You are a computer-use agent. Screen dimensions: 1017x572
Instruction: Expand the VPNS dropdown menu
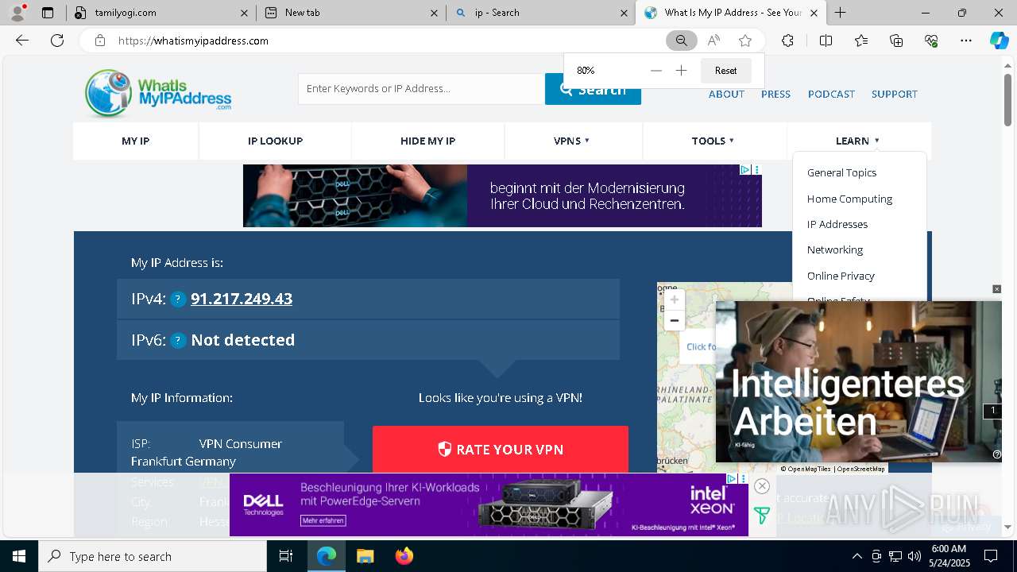572,141
